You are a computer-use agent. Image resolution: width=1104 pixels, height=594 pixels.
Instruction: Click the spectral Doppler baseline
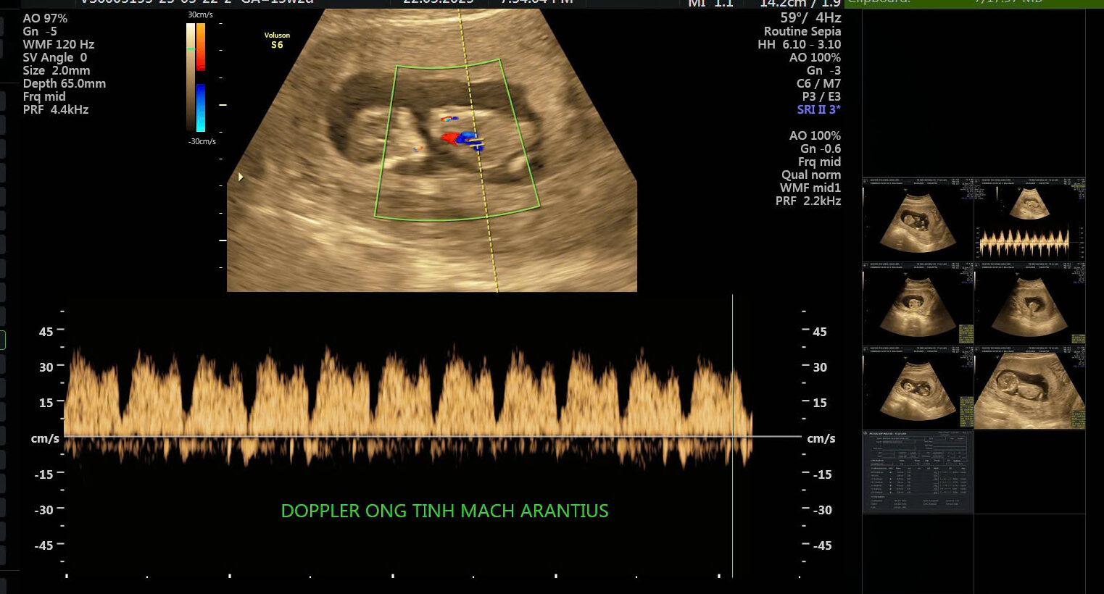(406, 436)
